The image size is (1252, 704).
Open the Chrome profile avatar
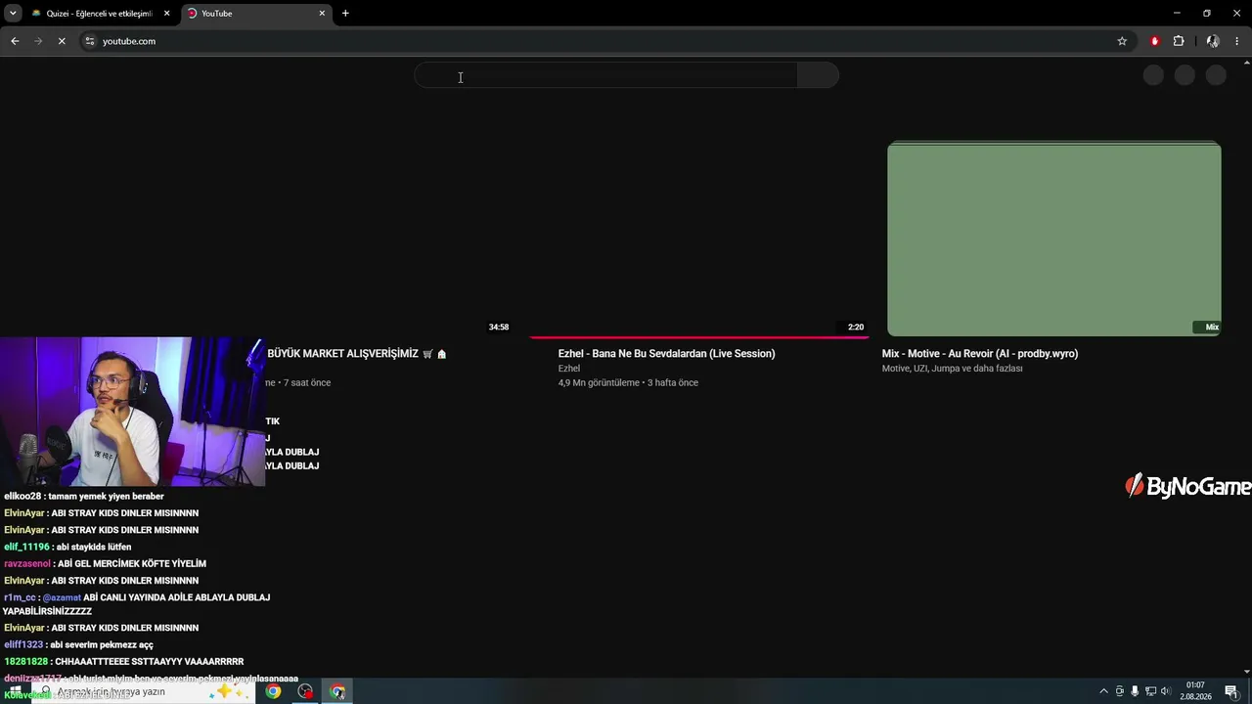coord(1213,41)
